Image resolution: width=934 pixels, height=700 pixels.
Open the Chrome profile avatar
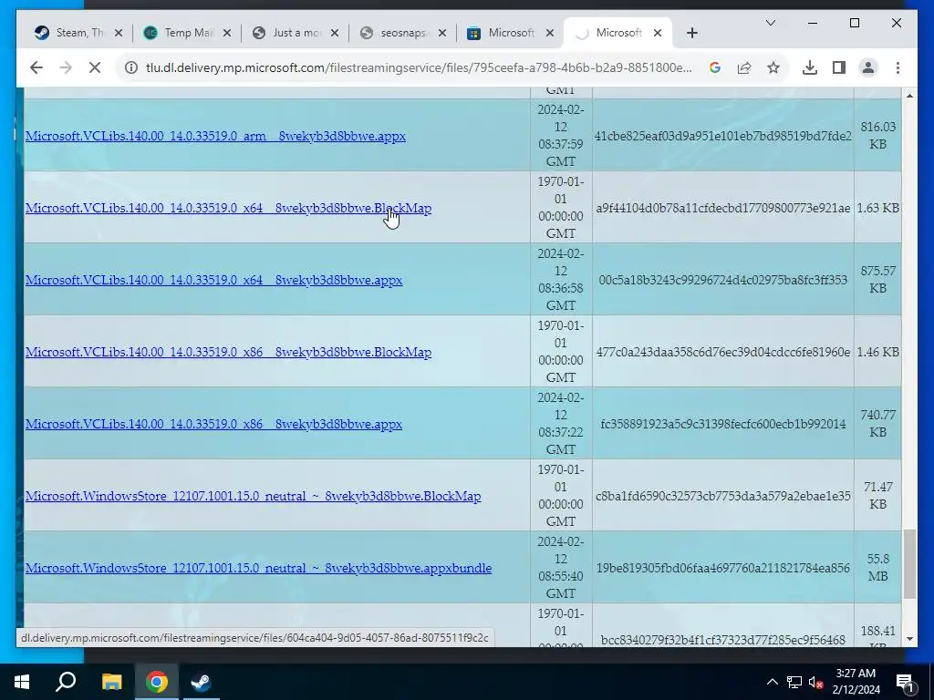868,67
